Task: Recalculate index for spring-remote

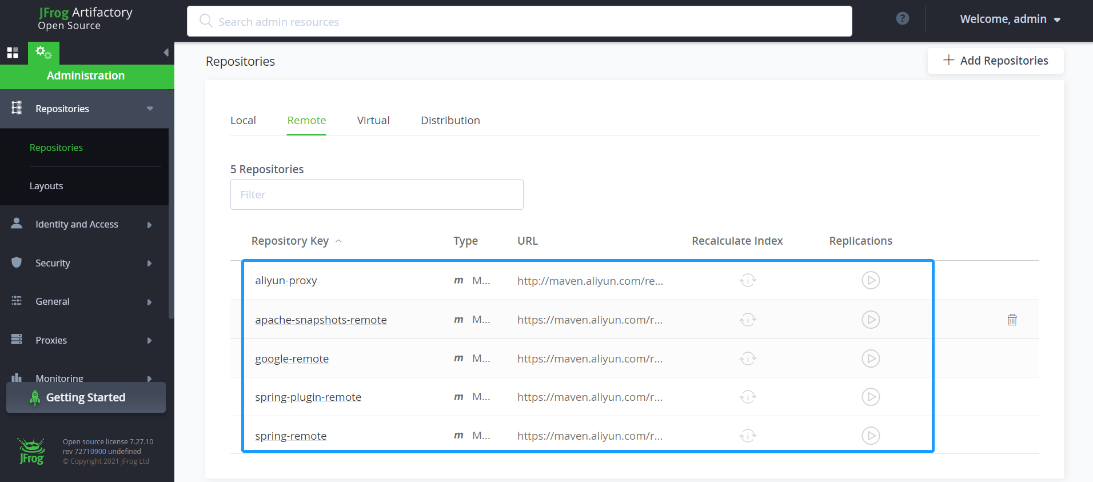Action: click(x=748, y=436)
